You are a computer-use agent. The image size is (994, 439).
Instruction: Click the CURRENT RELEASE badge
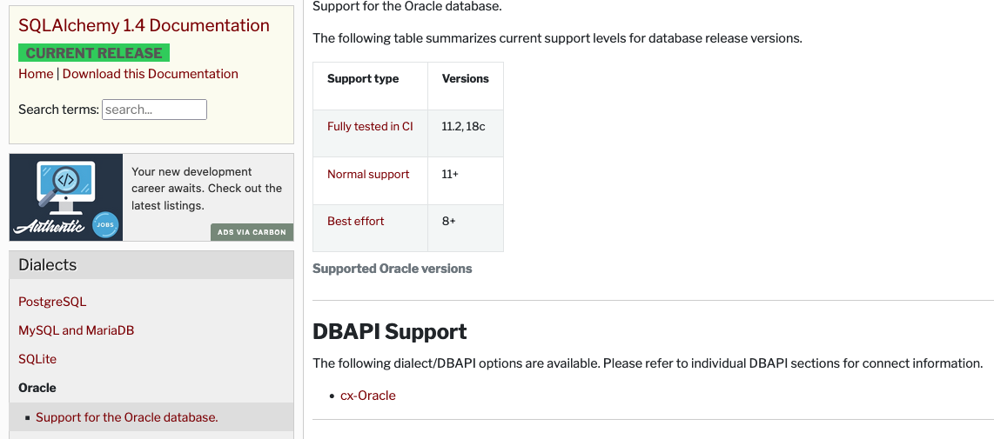point(94,52)
